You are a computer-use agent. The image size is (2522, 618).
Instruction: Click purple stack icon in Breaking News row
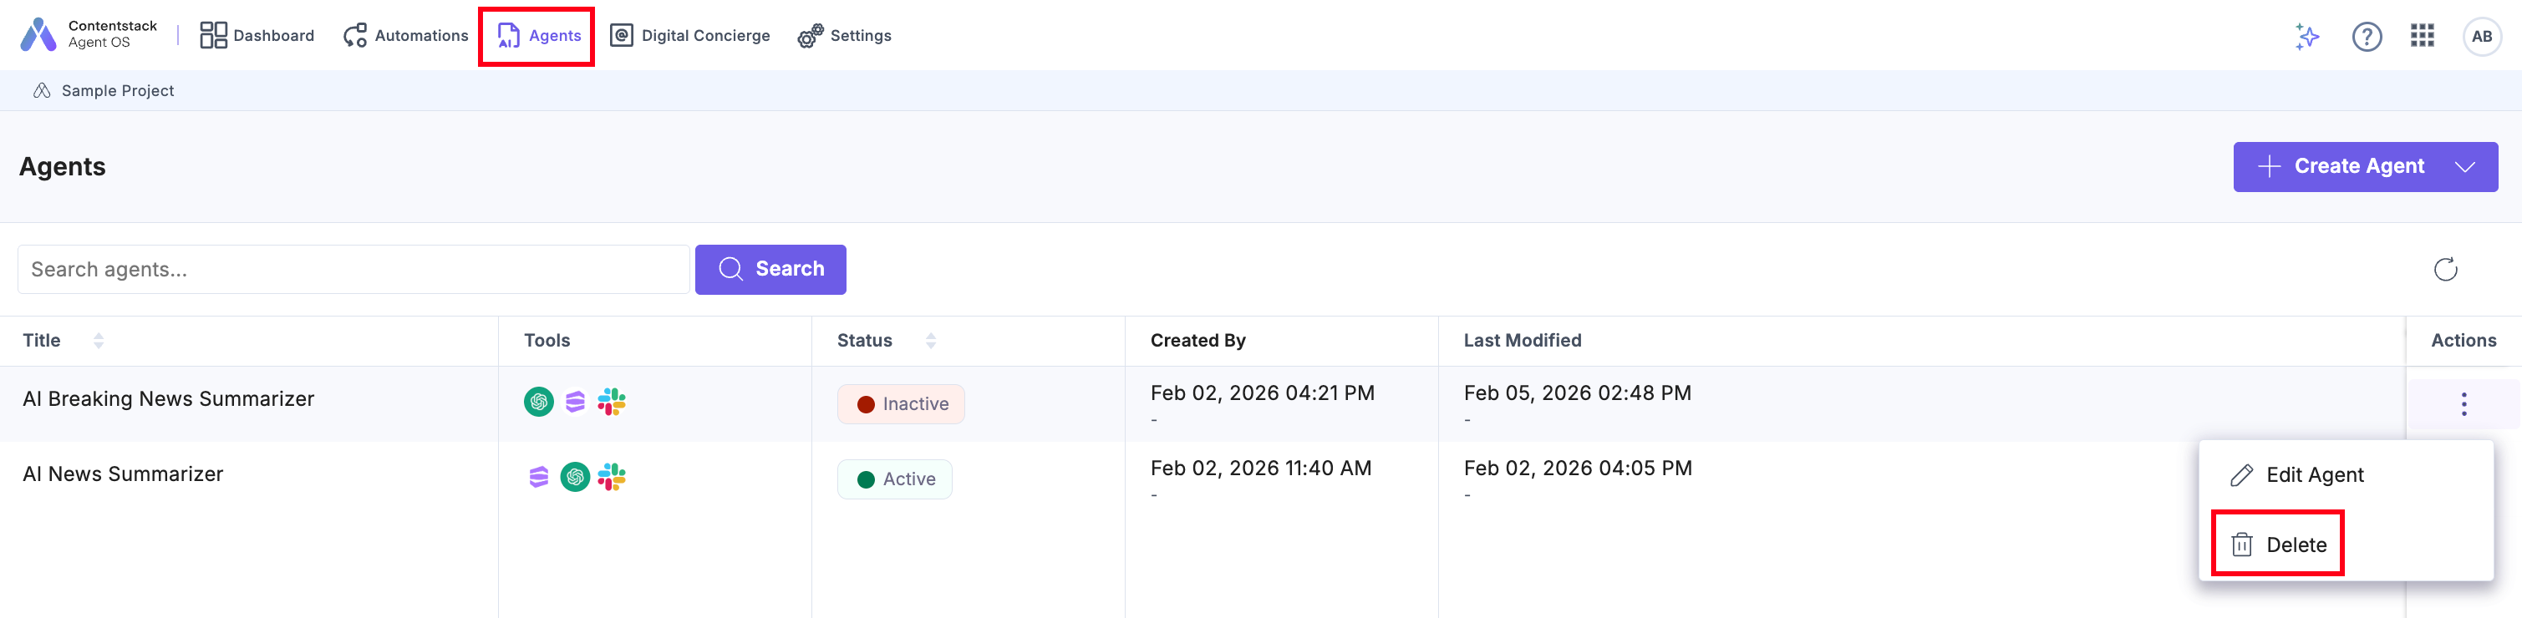pos(575,402)
